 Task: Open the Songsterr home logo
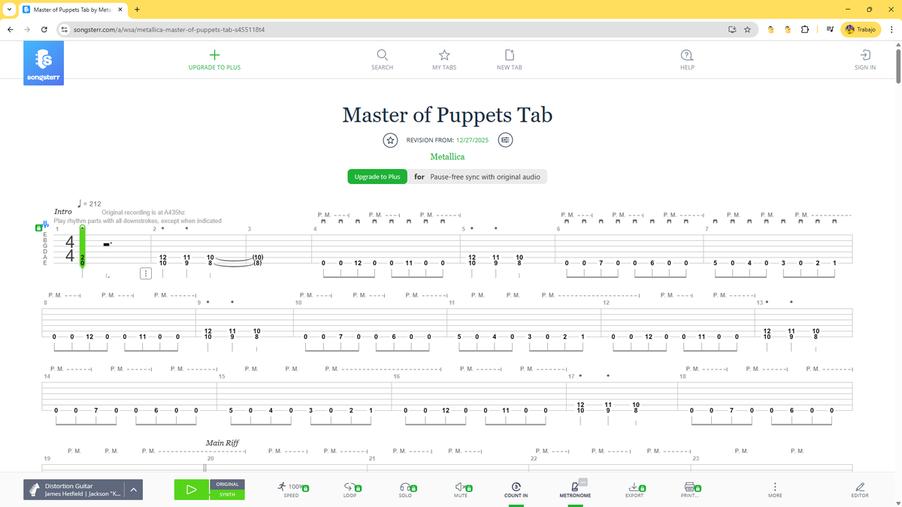click(x=44, y=63)
